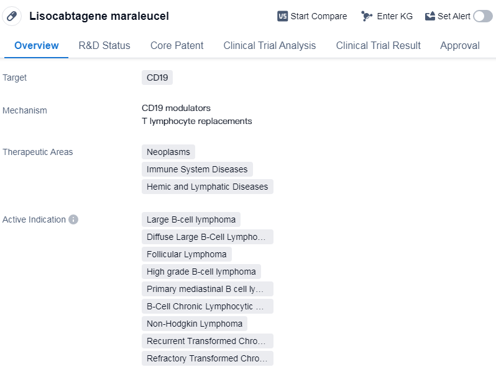Open the Neoplasms therapeutic area tag
Screen dimensions: 496x367
168,152
